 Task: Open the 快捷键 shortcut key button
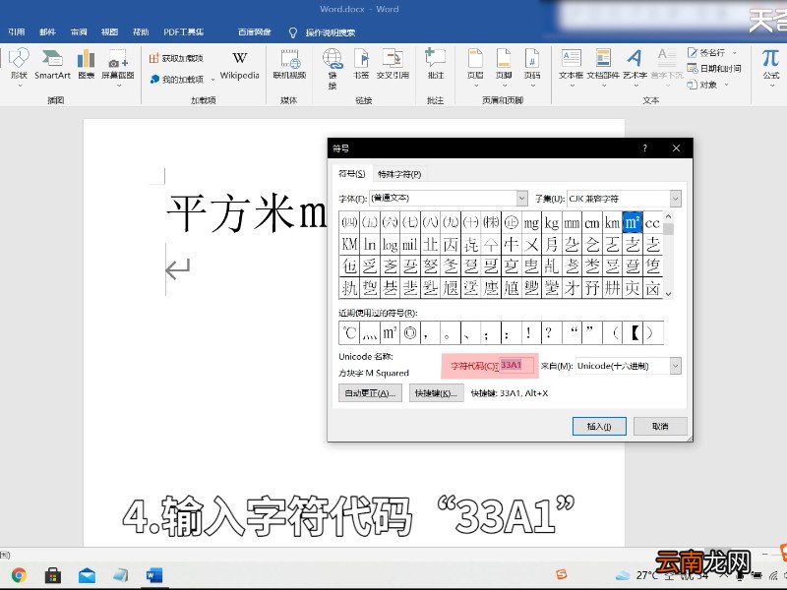(x=436, y=393)
